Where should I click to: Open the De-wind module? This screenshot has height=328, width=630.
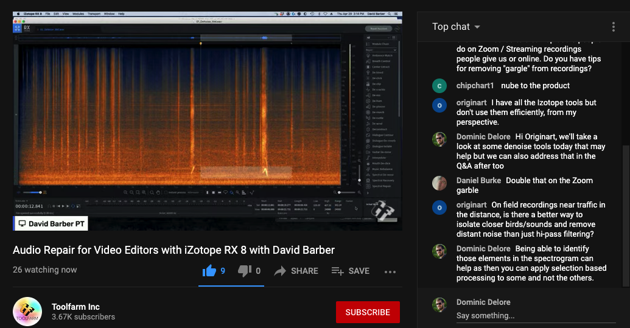(x=374, y=124)
